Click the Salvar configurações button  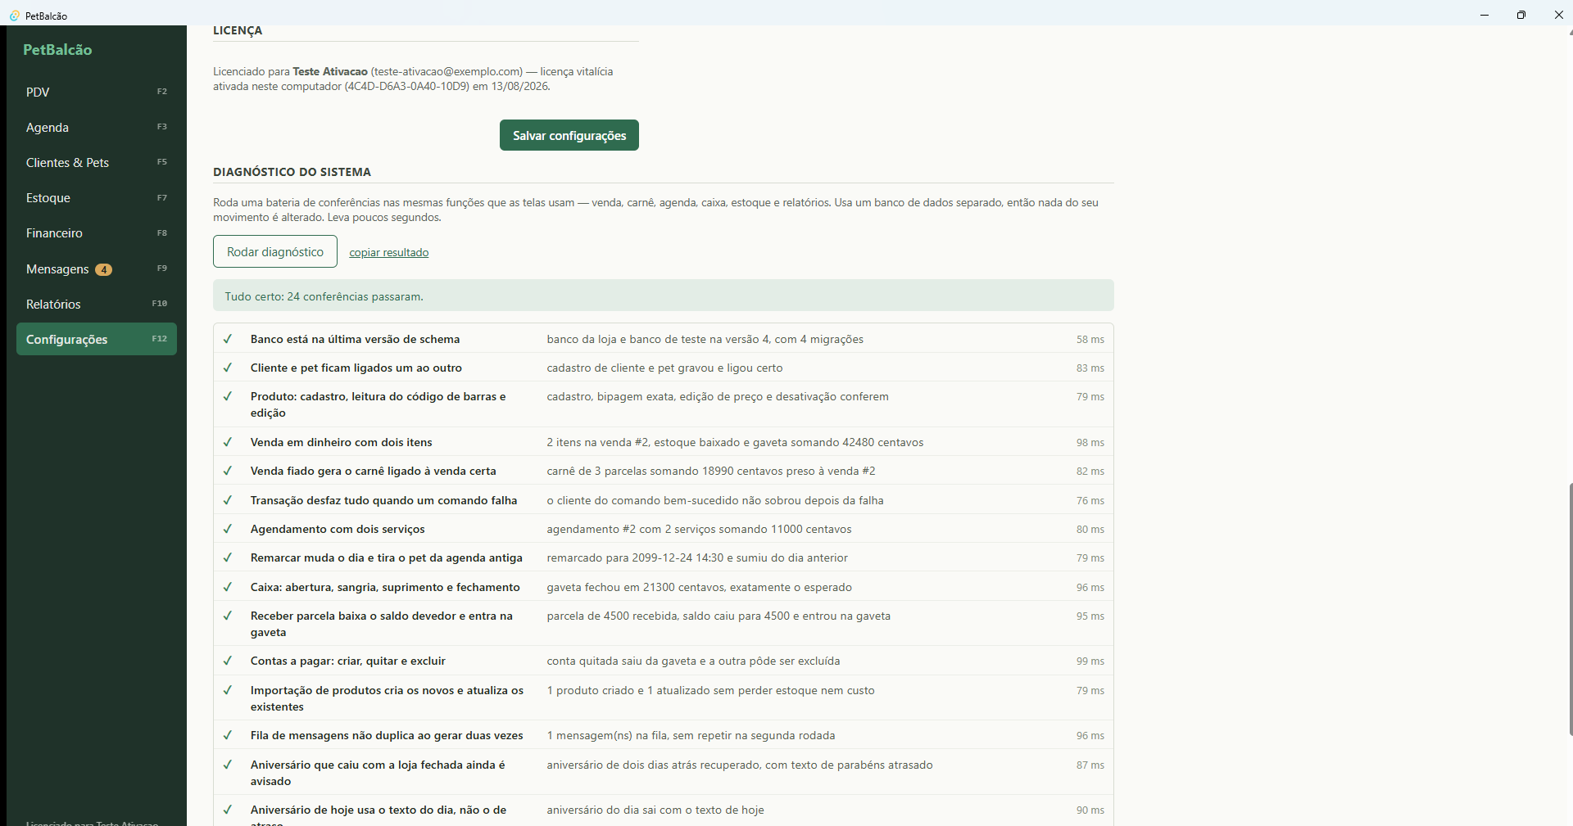click(569, 135)
